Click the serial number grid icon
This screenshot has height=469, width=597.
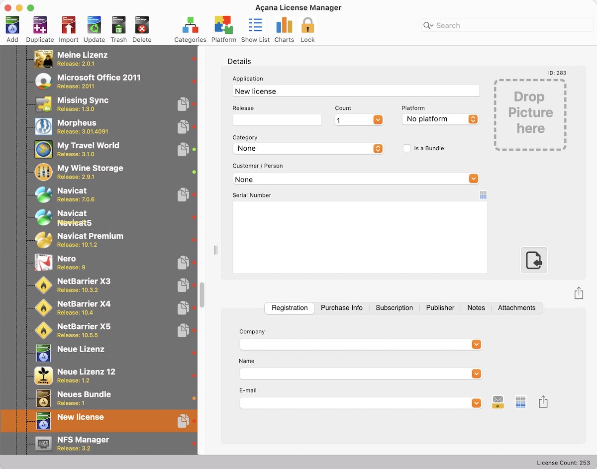(x=483, y=195)
